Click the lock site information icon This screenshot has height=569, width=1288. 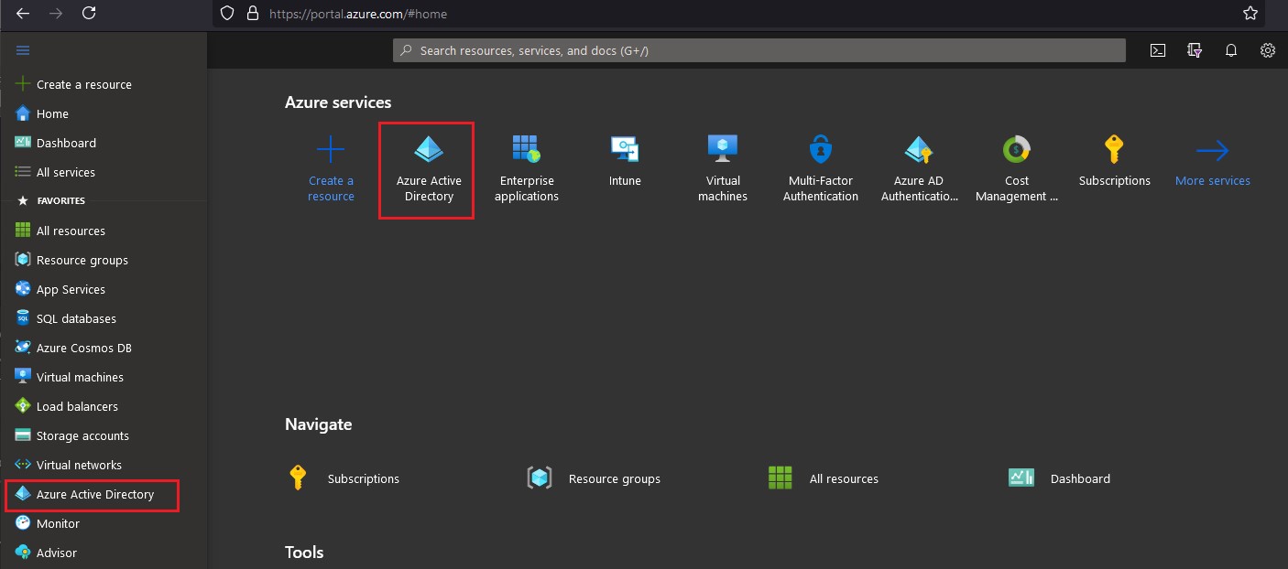(254, 14)
